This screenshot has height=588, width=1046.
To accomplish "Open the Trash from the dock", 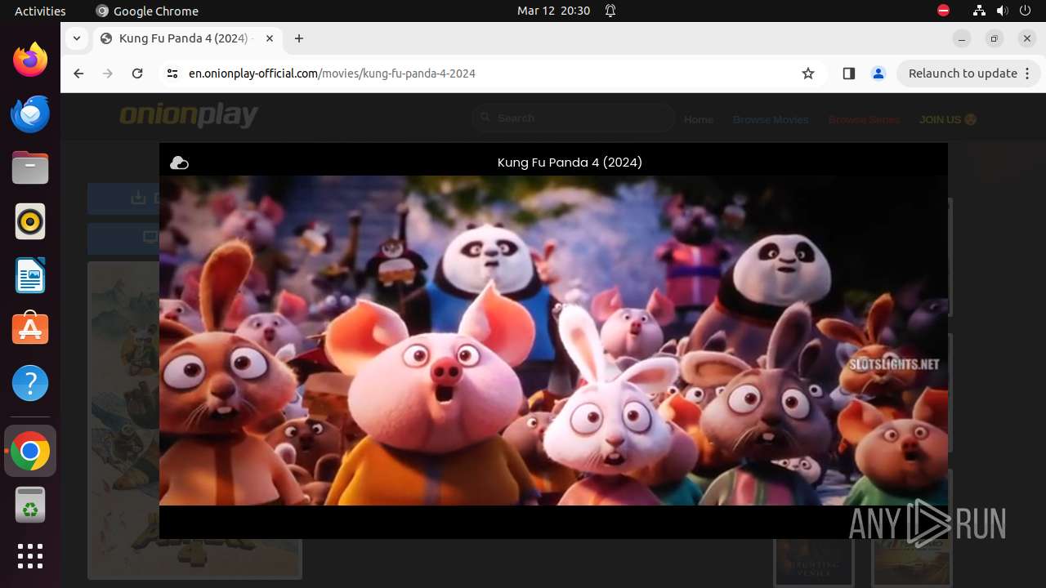I will [x=30, y=505].
